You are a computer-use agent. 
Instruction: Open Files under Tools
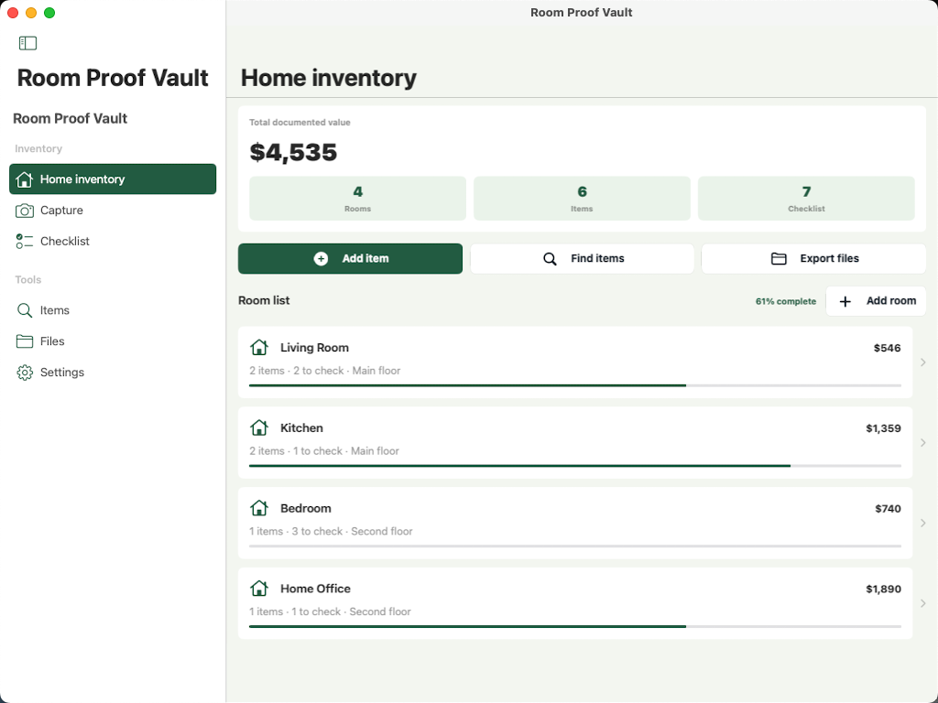(113, 341)
